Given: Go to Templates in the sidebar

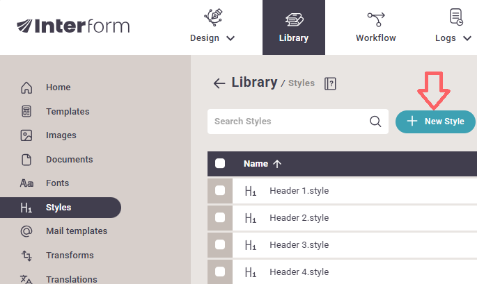Looking at the screenshot, I should [x=67, y=111].
